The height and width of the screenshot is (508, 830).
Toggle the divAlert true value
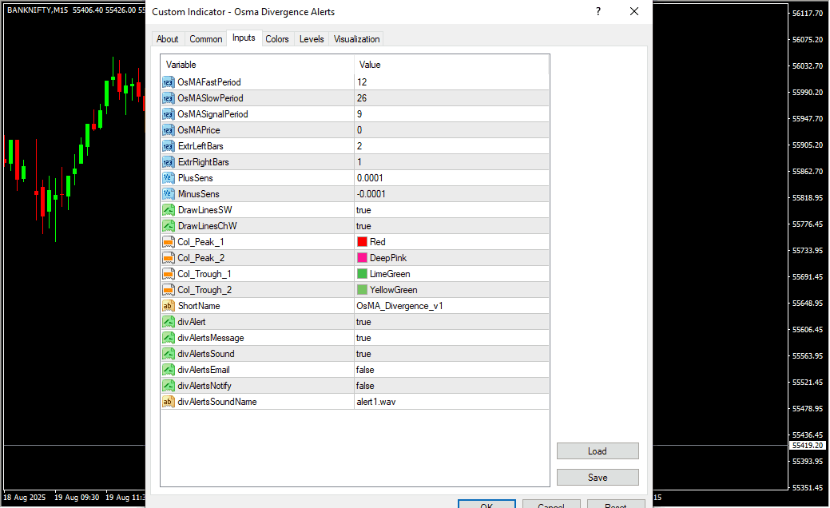pyautogui.click(x=363, y=322)
